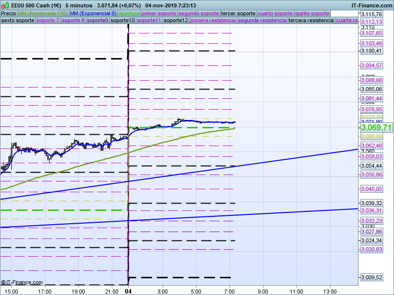The image size is (394, 295).
Task: Click the green current price 3.069,71 tag
Action: coord(376,127)
